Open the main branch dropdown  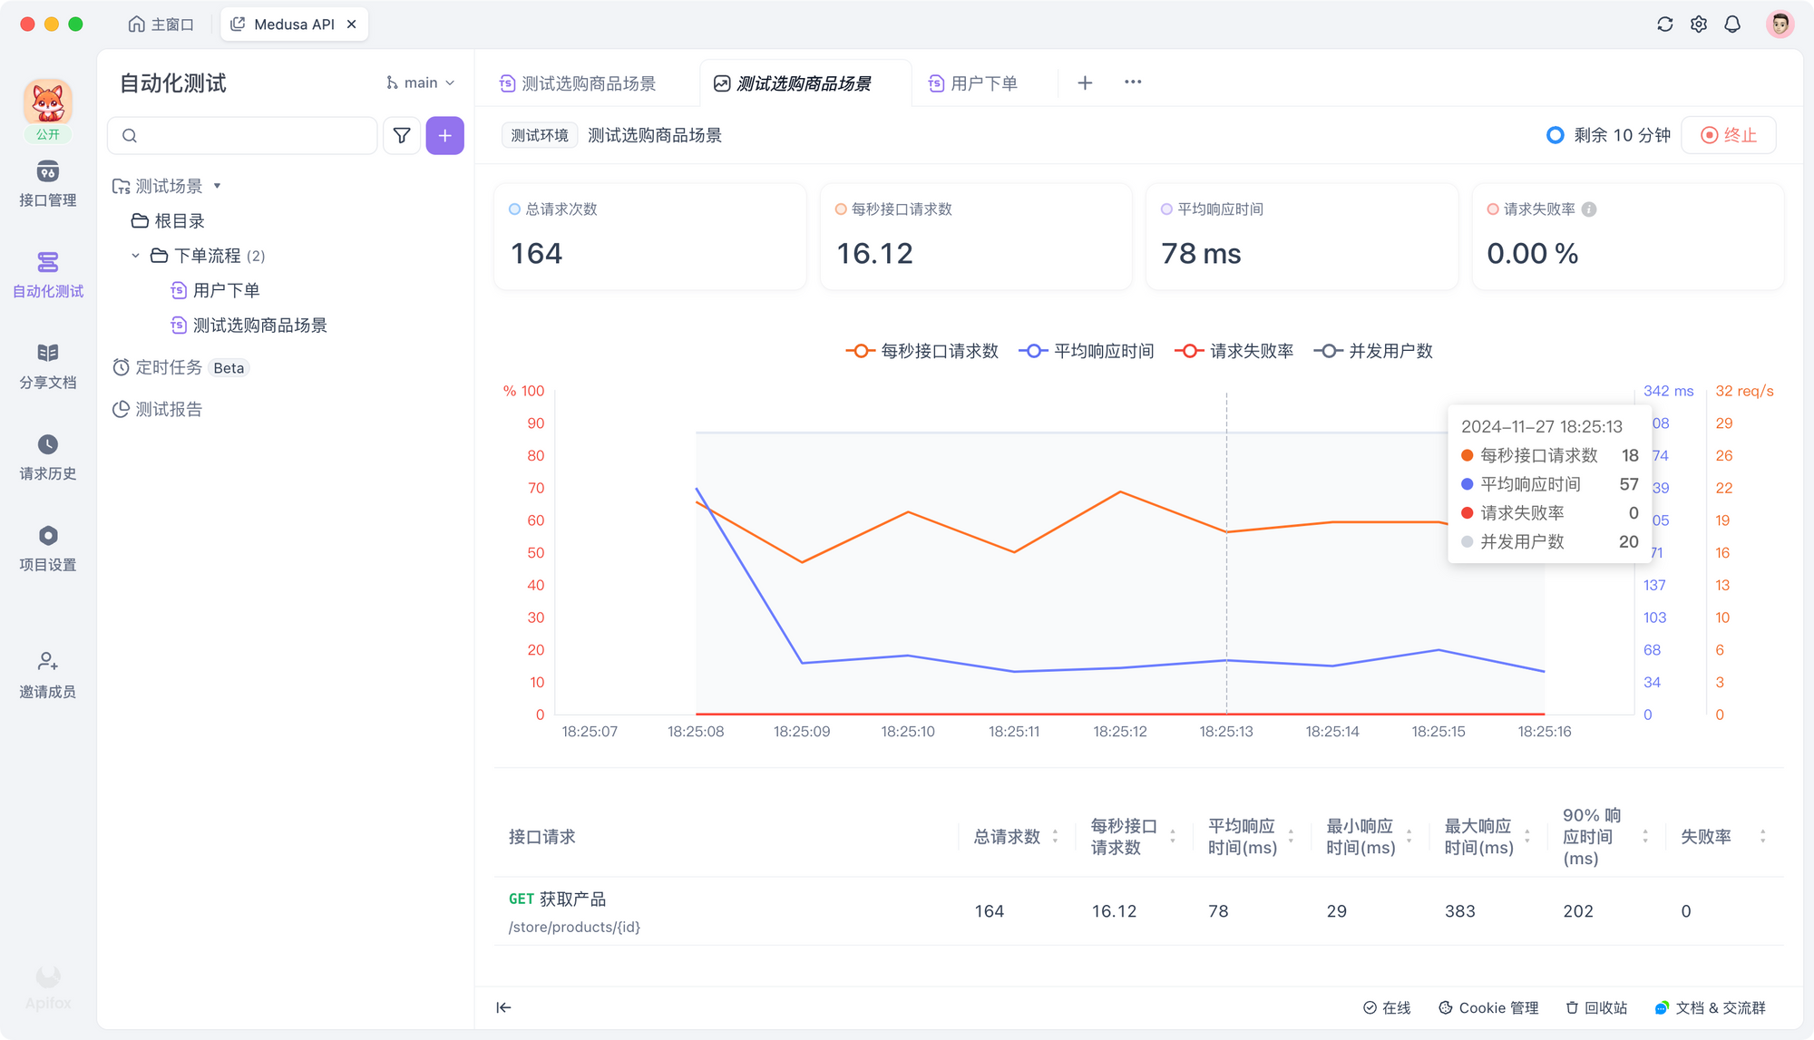point(421,83)
